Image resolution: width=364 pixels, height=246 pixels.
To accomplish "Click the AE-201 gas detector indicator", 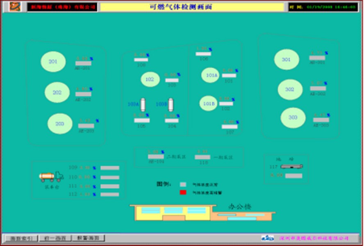I will tap(83, 63).
